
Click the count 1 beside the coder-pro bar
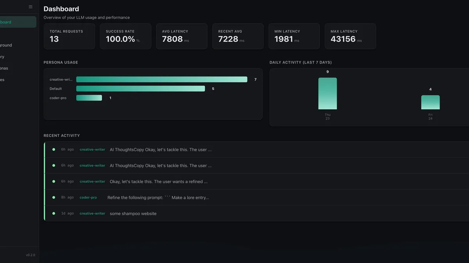[110, 98]
